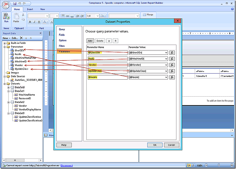Screen dimensions: 236x169
Task: Click the Merge button in ribbon
Action: tap(148, 15)
